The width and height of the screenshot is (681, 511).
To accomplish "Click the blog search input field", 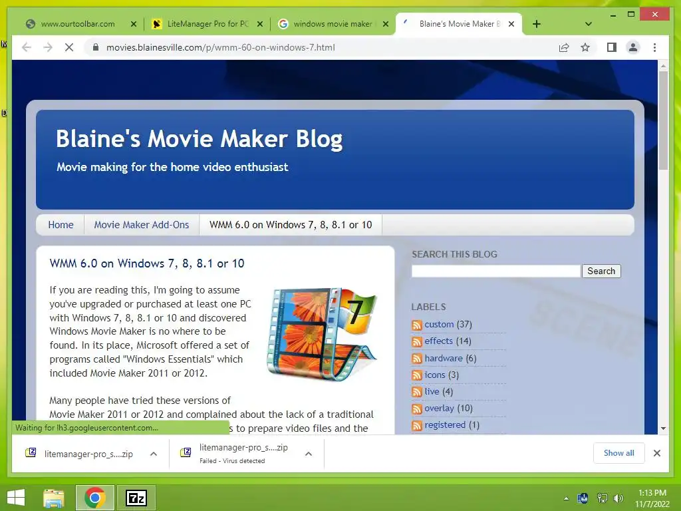I will [x=496, y=271].
